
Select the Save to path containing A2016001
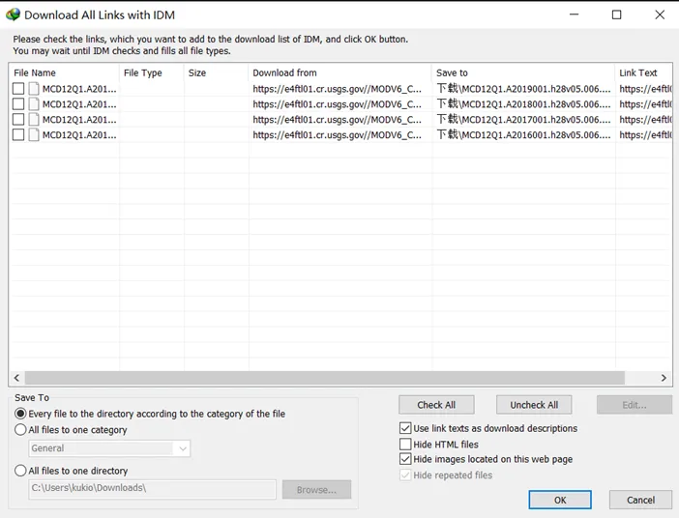[x=523, y=134]
